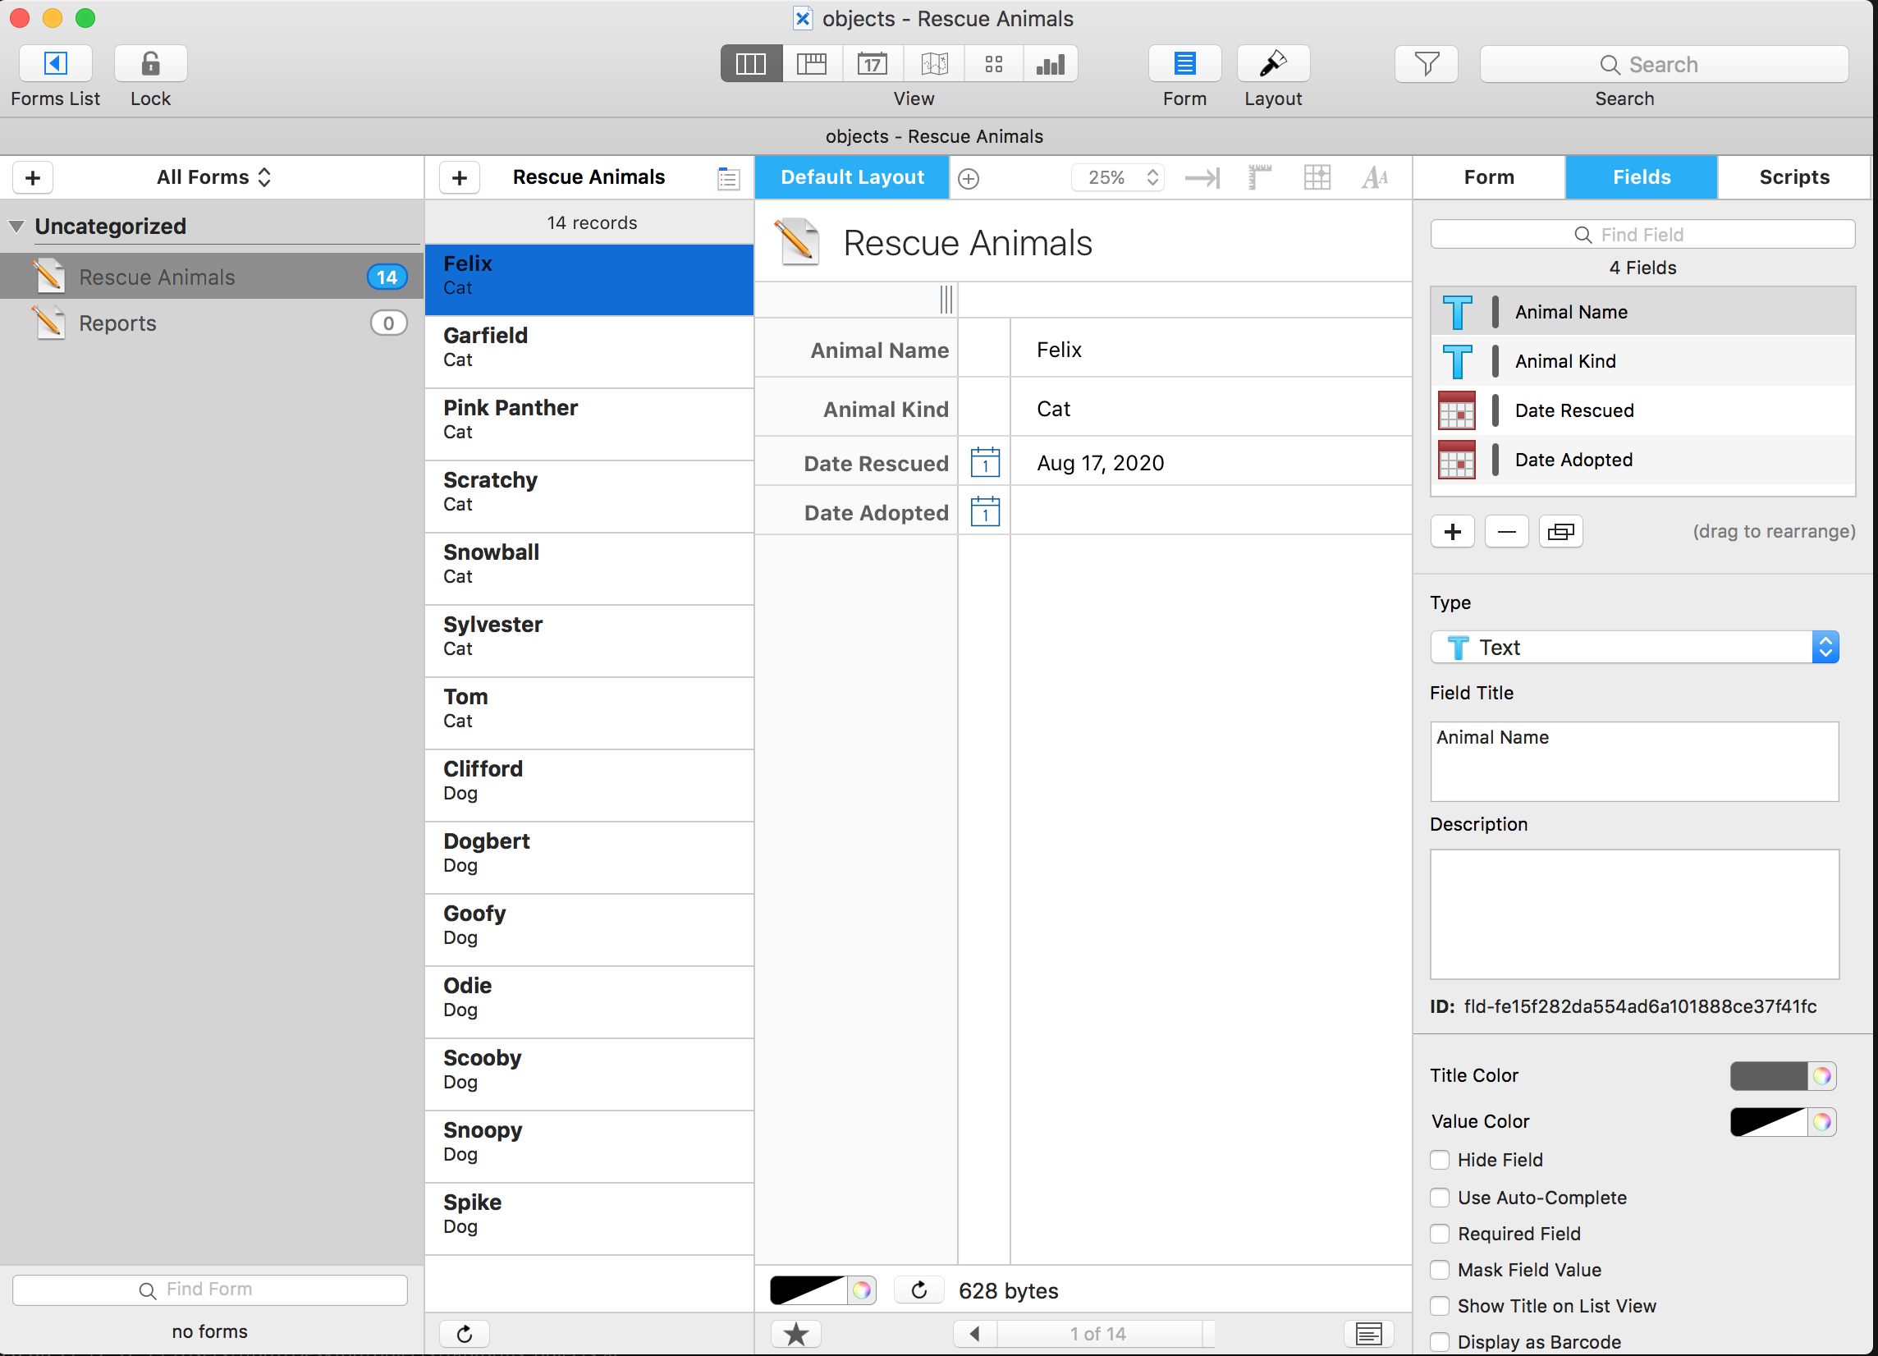This screenshot has width=1878, height=1356.
Task: Click the Forms List toolbar icon
Action: [x=55, y=64]
